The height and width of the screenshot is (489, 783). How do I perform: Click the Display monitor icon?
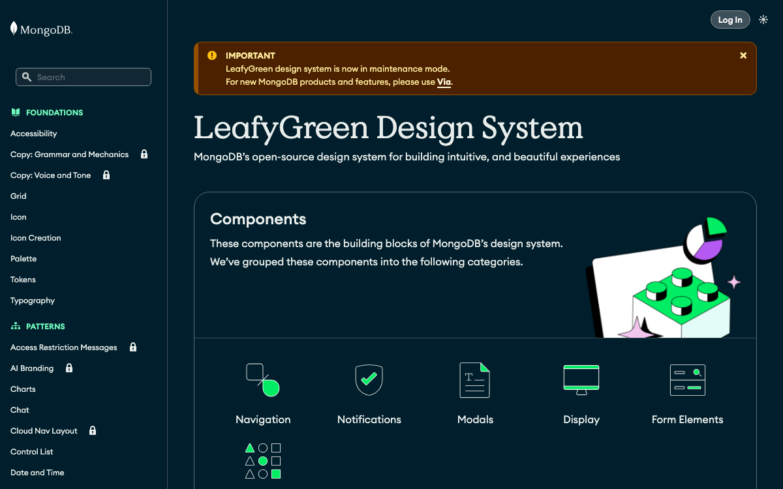coord(581,380)
